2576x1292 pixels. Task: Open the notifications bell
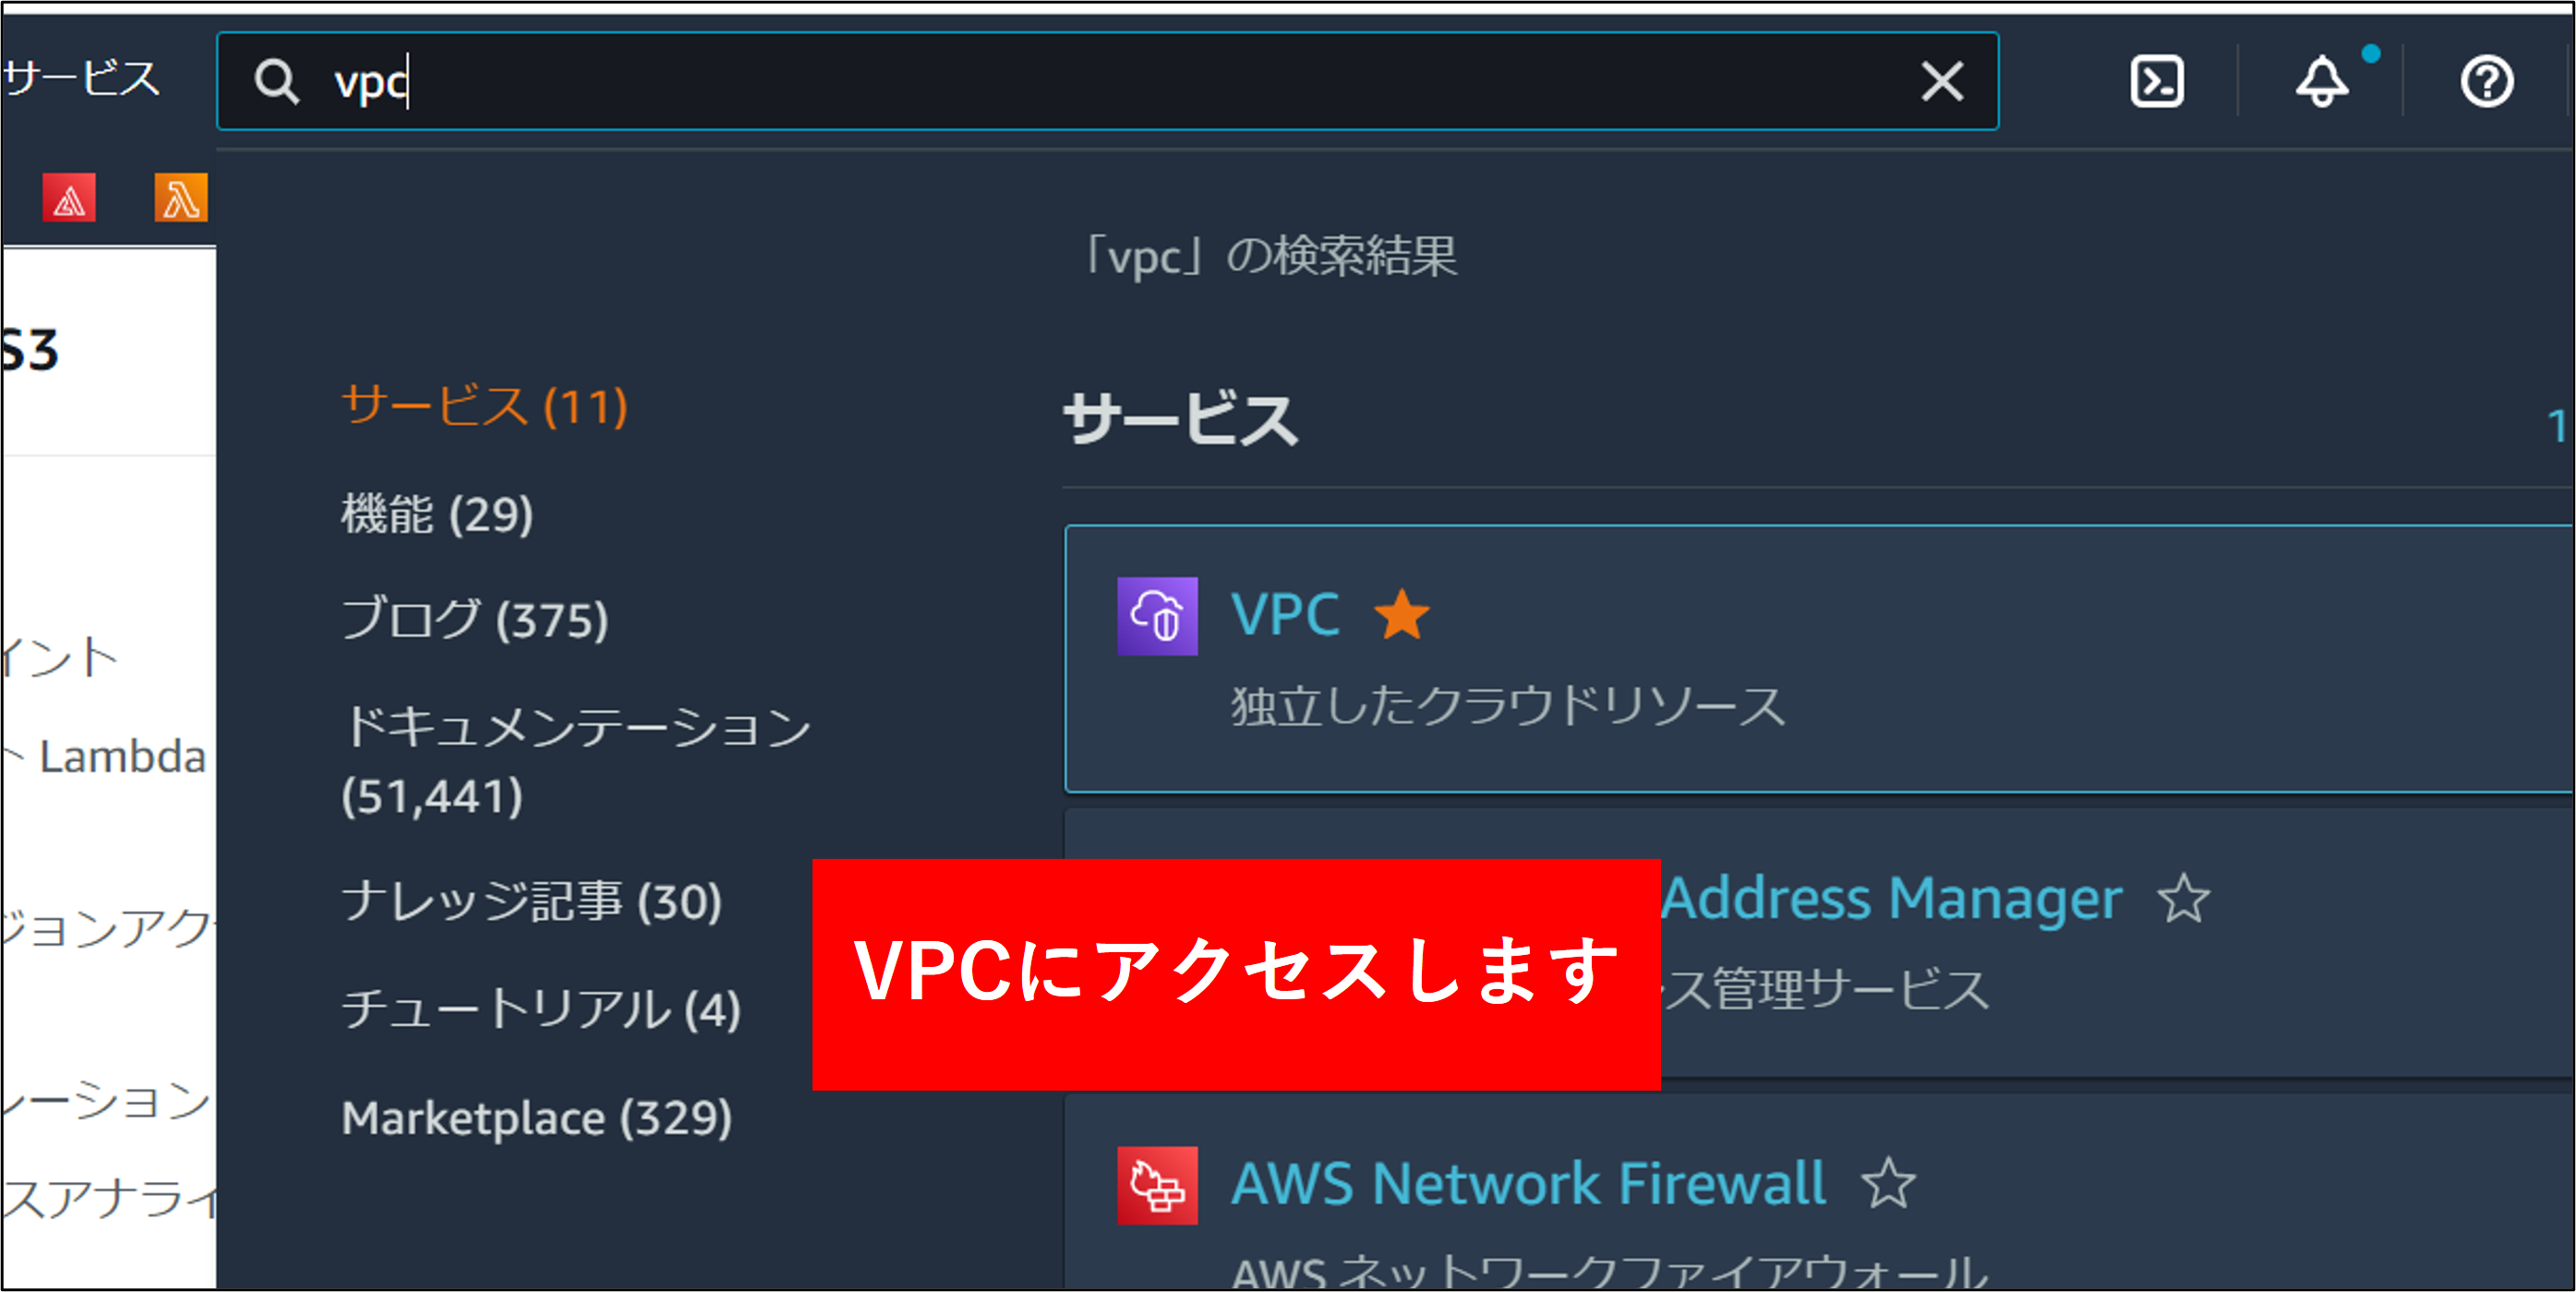(x=2322, y=80)
